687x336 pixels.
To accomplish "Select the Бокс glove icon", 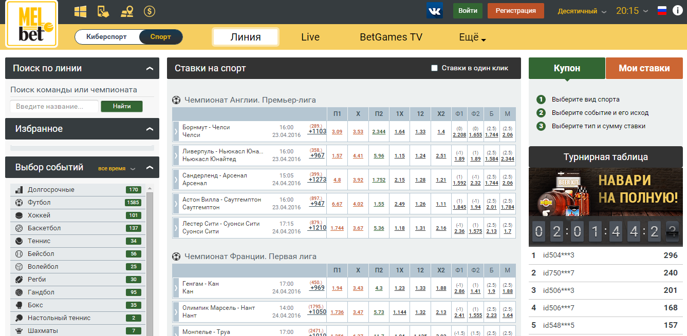I will [x=19, y=305].
